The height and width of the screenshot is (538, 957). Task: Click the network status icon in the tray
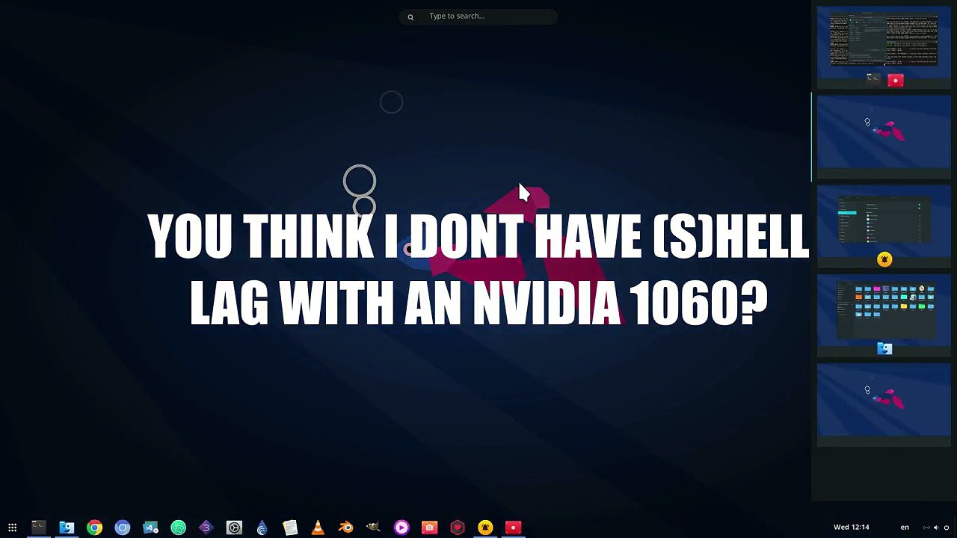coord(926,528)
